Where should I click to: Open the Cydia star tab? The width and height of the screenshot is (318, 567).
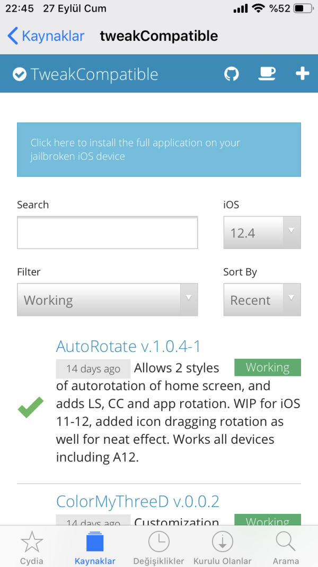pos(32,547)
